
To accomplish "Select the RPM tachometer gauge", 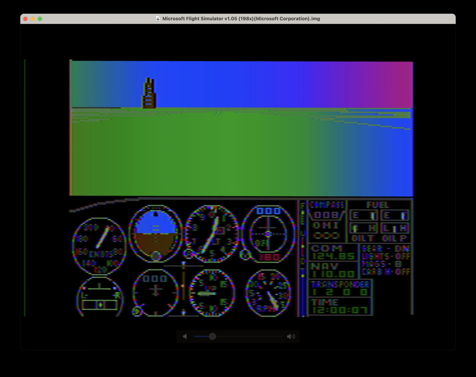I will pos(268,293).
